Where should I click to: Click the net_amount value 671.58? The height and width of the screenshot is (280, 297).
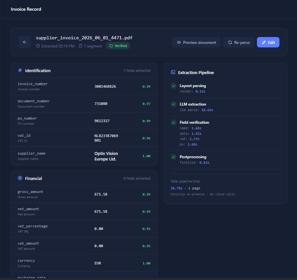[x=101, y=211]
